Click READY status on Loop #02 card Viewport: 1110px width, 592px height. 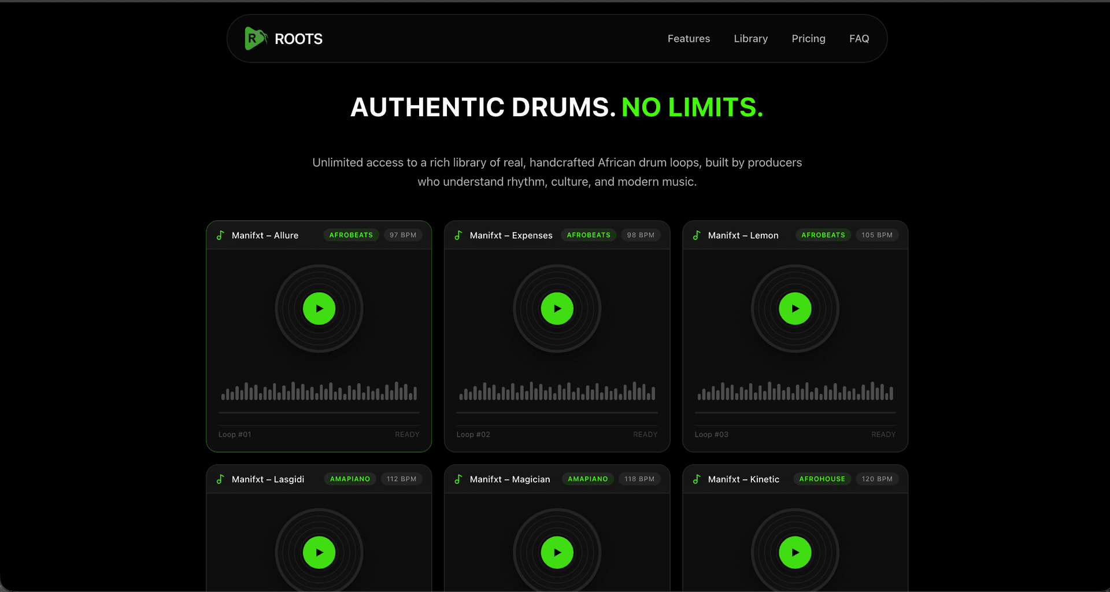[x=645, y=435]
